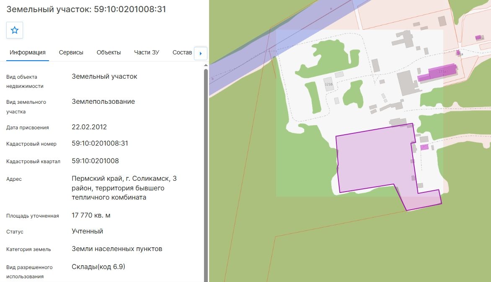
Task: Select the status value Учтенный
Action: (x=88, y=231)
